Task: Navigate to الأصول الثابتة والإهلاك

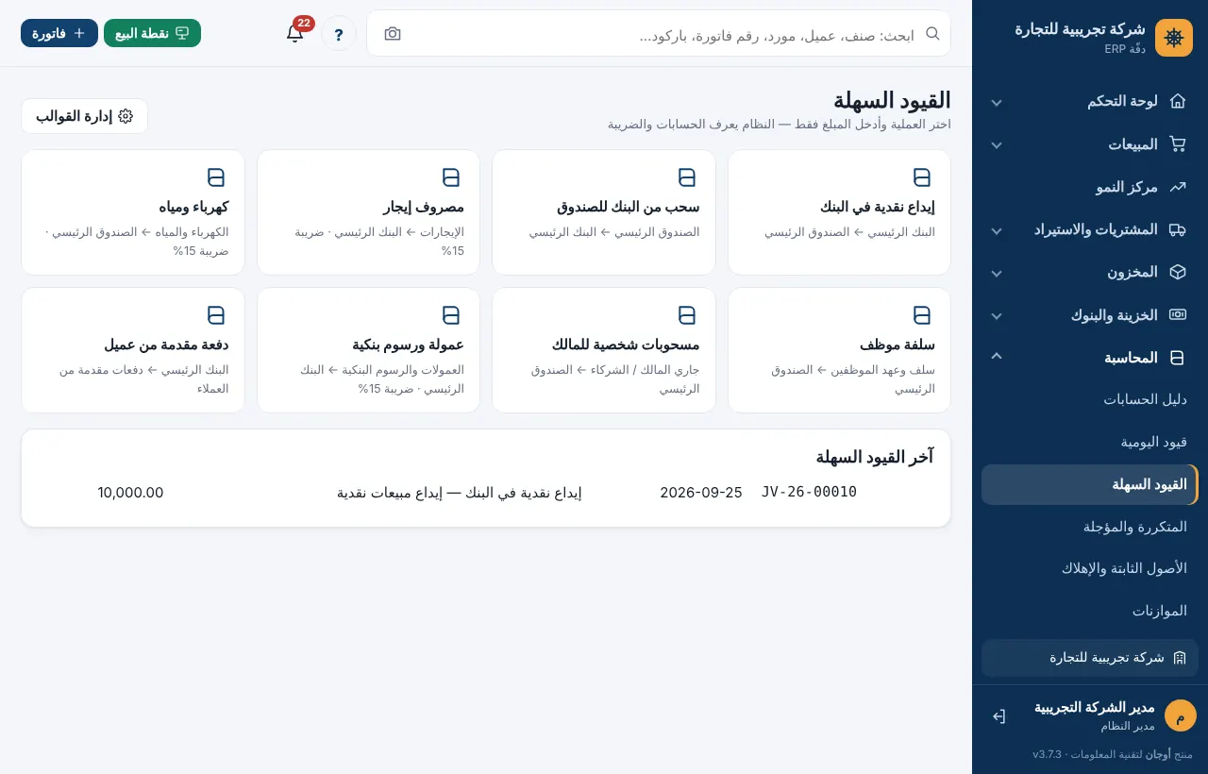Action: (x=1090, y=568)
